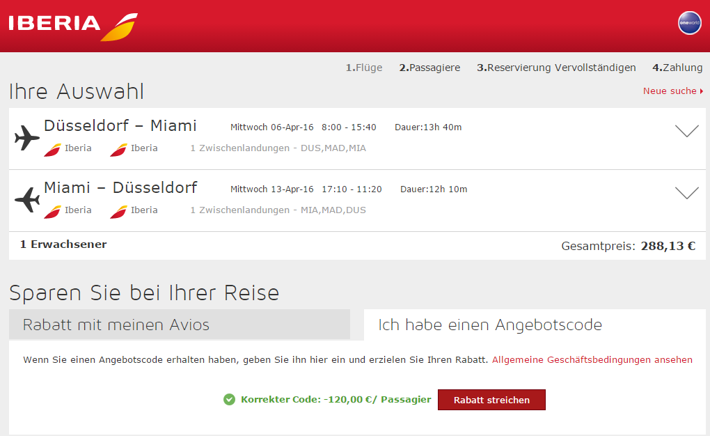Select the departing airplane icon for Düsseldorf – Miami
This screenshot has width=710, height=436.
(26, 137)
